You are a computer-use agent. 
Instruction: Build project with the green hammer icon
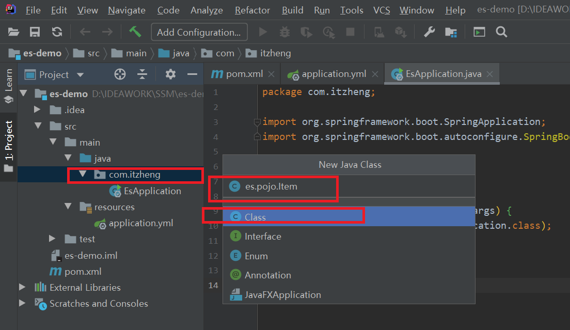coord(135,32)
